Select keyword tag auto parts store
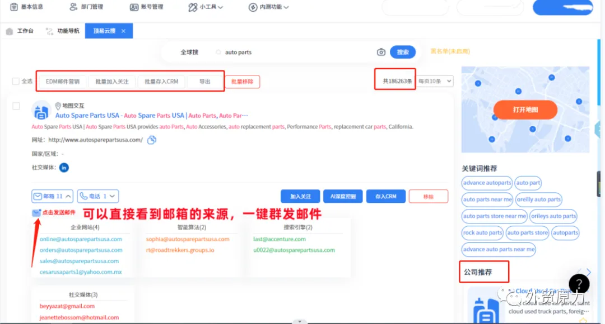The image size is (605, 324). tap(528, 232)
